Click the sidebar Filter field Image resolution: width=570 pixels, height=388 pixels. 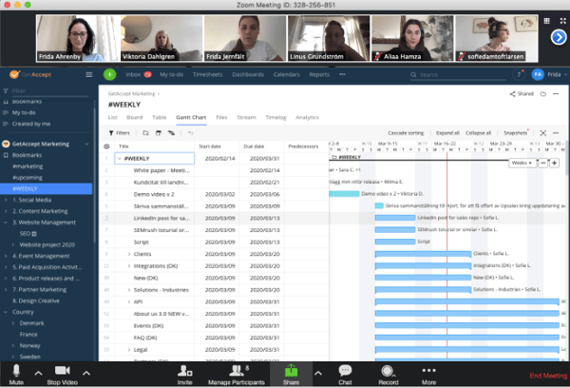[46, 91]
